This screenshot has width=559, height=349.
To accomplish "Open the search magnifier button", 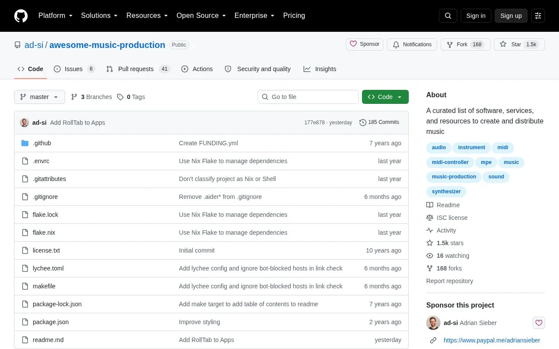I will [448, 16].
